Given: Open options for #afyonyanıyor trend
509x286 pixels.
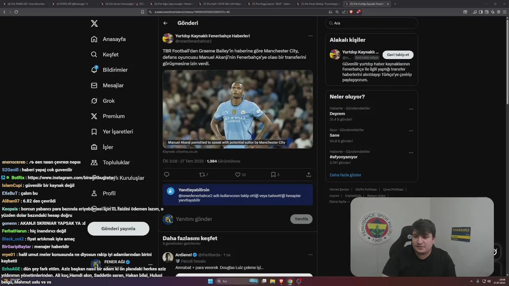Looking at the screenshot, I should pyautogui.click(x=411, y=153).
